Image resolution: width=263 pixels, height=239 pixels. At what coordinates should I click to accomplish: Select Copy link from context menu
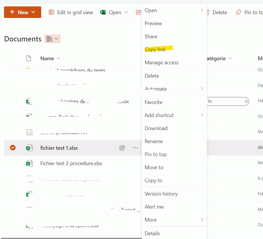click(x=155, y=50)
